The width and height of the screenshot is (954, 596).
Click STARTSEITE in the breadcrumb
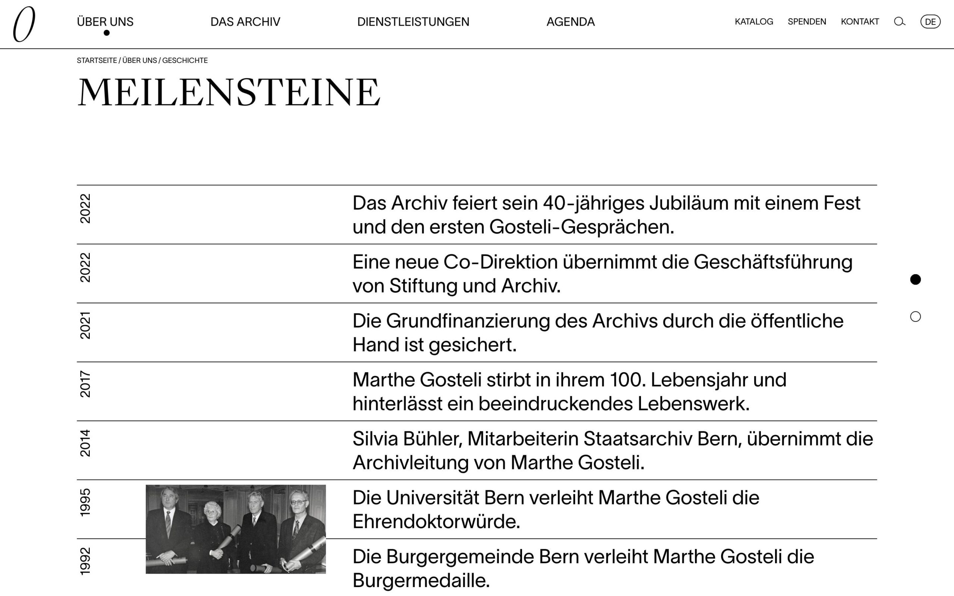click(x=97, y=60)
